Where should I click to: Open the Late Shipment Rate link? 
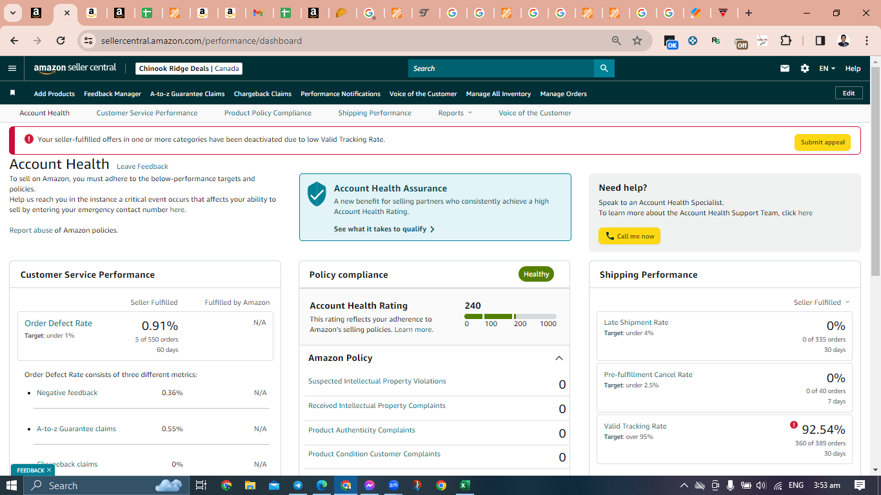636,322
